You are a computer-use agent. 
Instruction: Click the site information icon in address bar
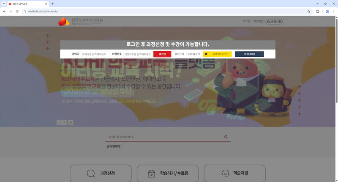25,11
